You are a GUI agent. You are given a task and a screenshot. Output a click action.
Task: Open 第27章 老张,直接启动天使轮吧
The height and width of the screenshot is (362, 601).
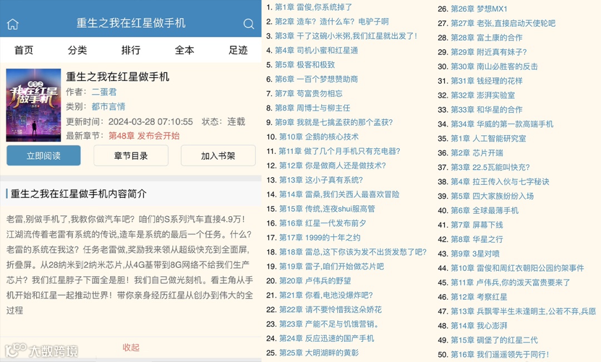[x=503, y=23]
